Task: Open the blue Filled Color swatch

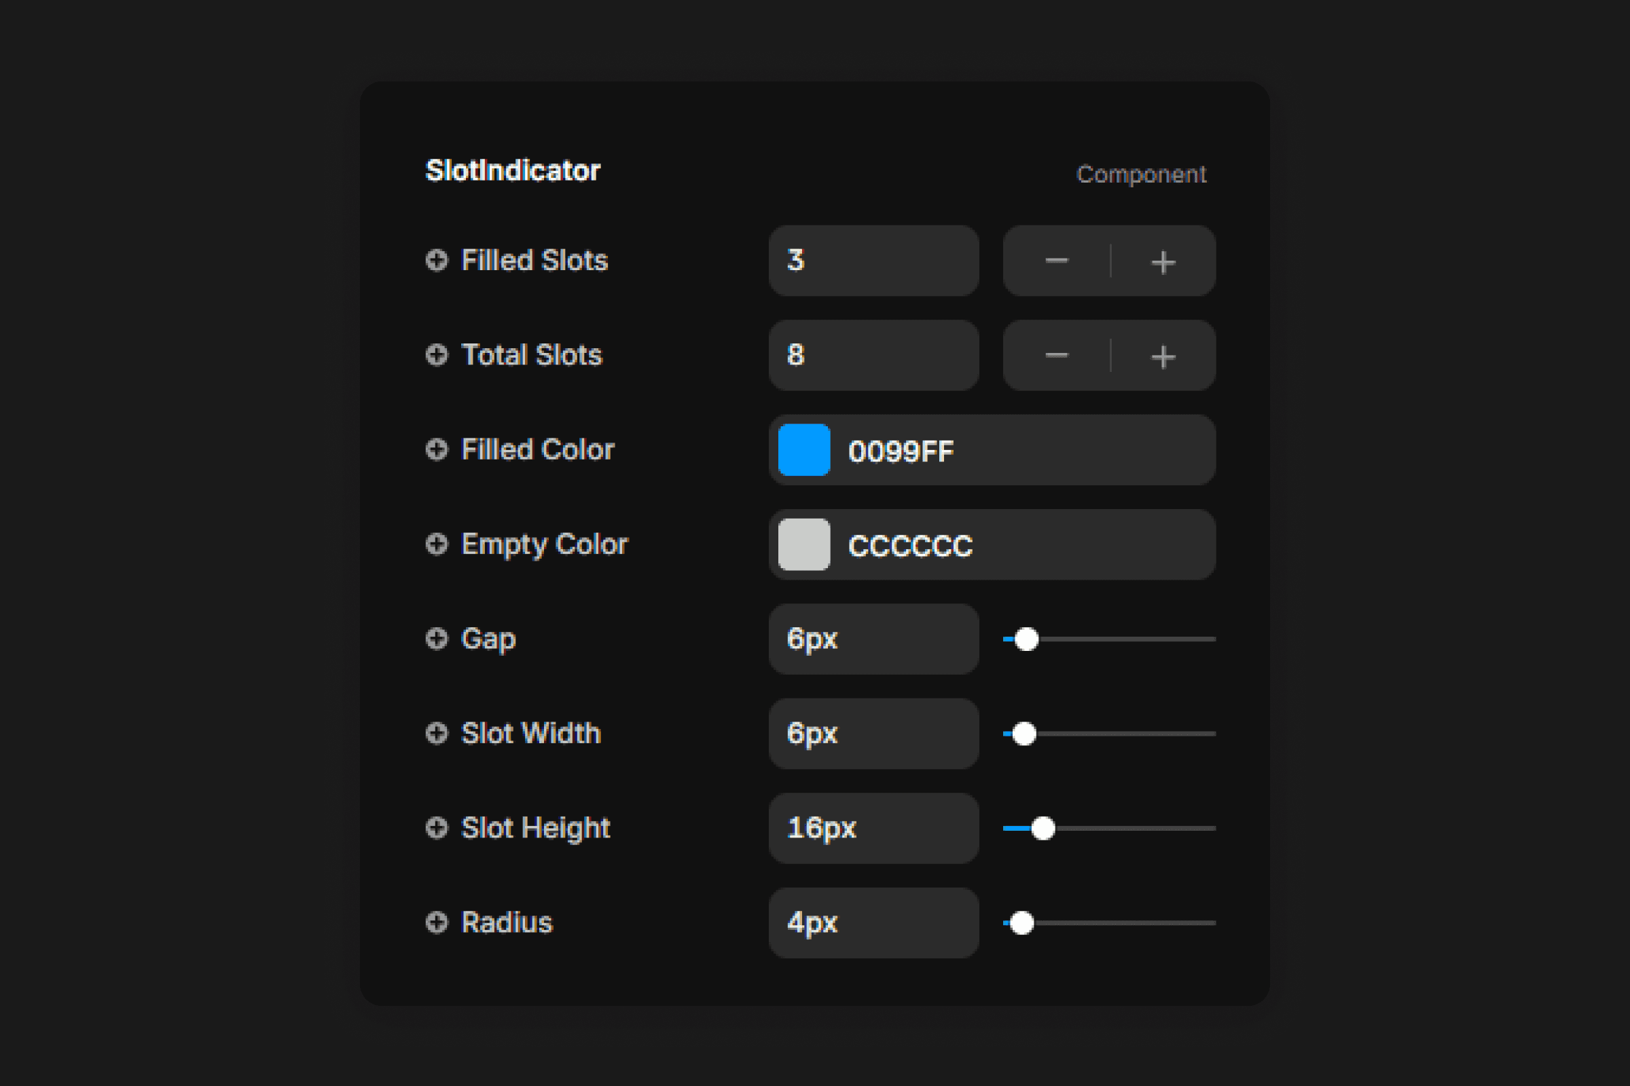Action: [x=804, y=450]
